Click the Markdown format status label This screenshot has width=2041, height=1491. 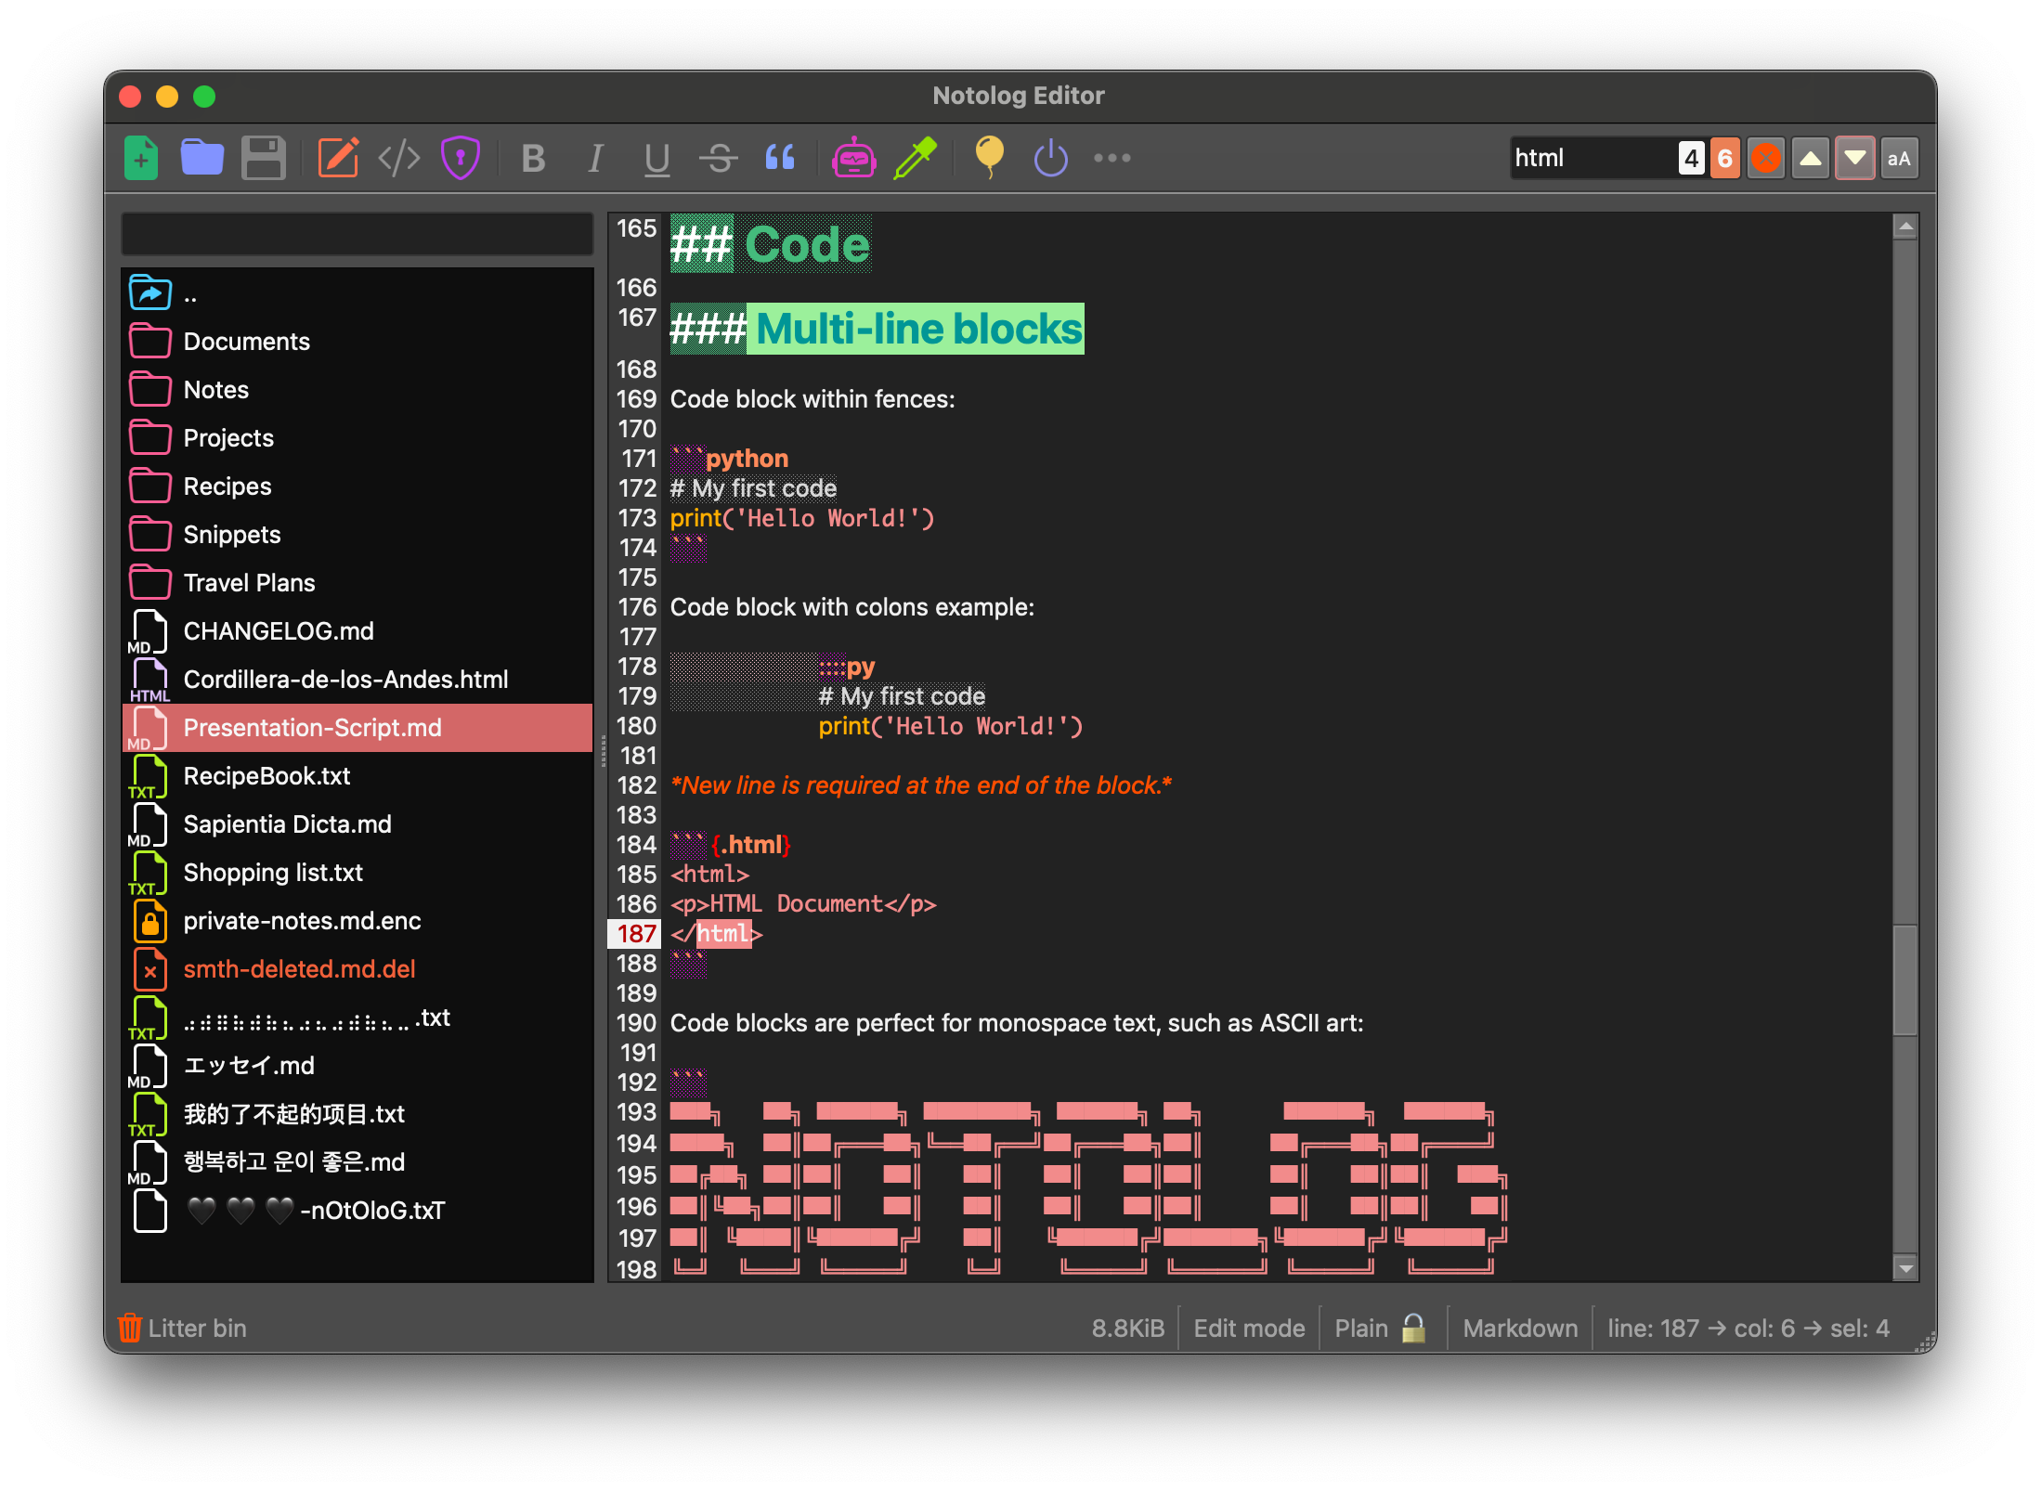coord(1520,1329)
